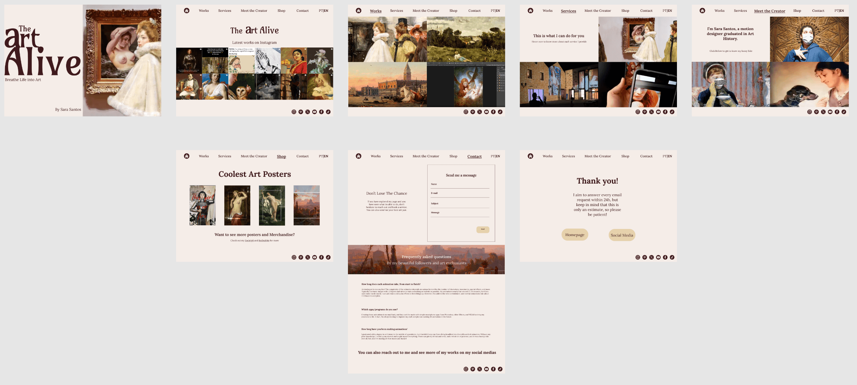Open YouTube icon in Thank you page footer
Viewport: 857px width, 385px height.
(658, 257)
